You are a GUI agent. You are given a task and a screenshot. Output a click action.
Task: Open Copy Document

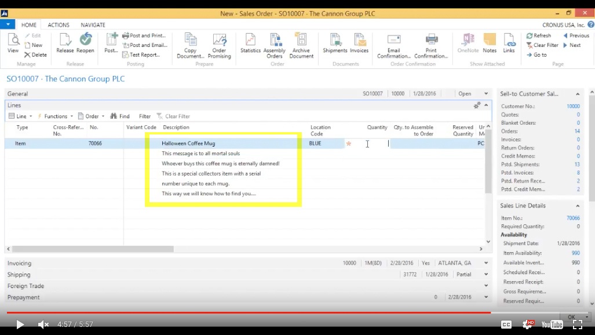click(190, 46)
